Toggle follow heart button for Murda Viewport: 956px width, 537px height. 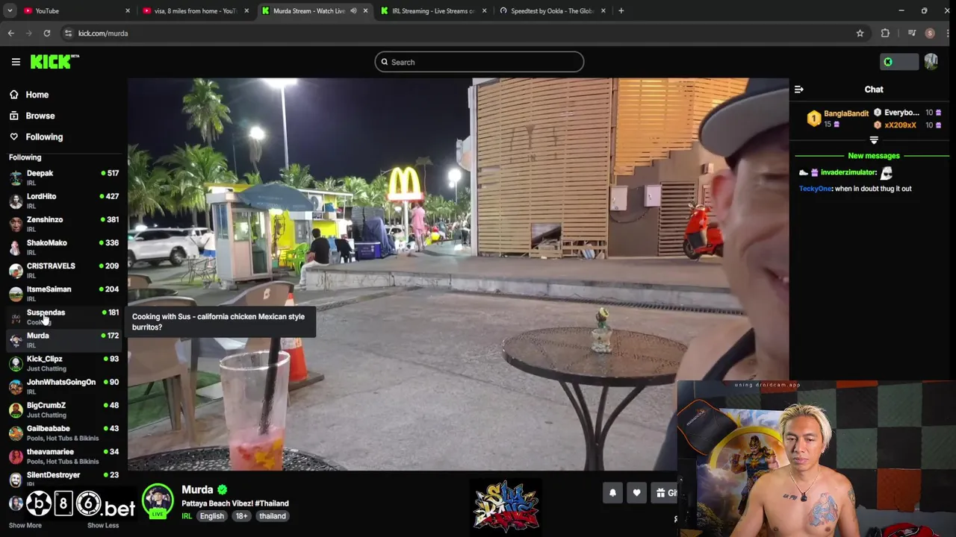[636, 492]
